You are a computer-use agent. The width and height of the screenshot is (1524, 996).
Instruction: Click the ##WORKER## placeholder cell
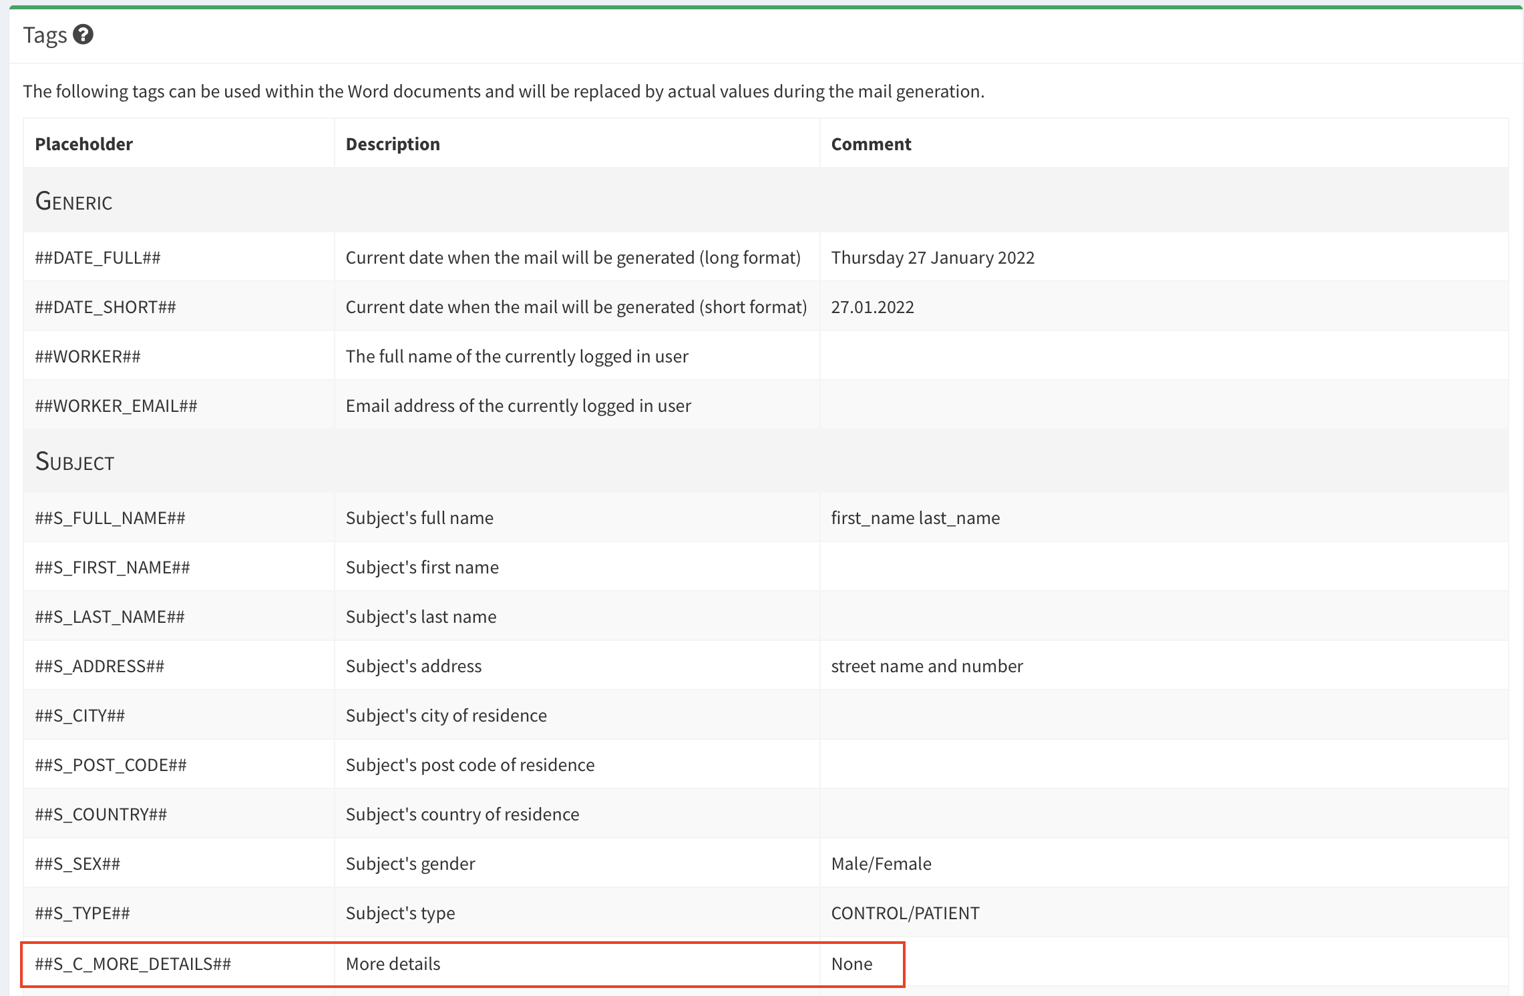87,356
